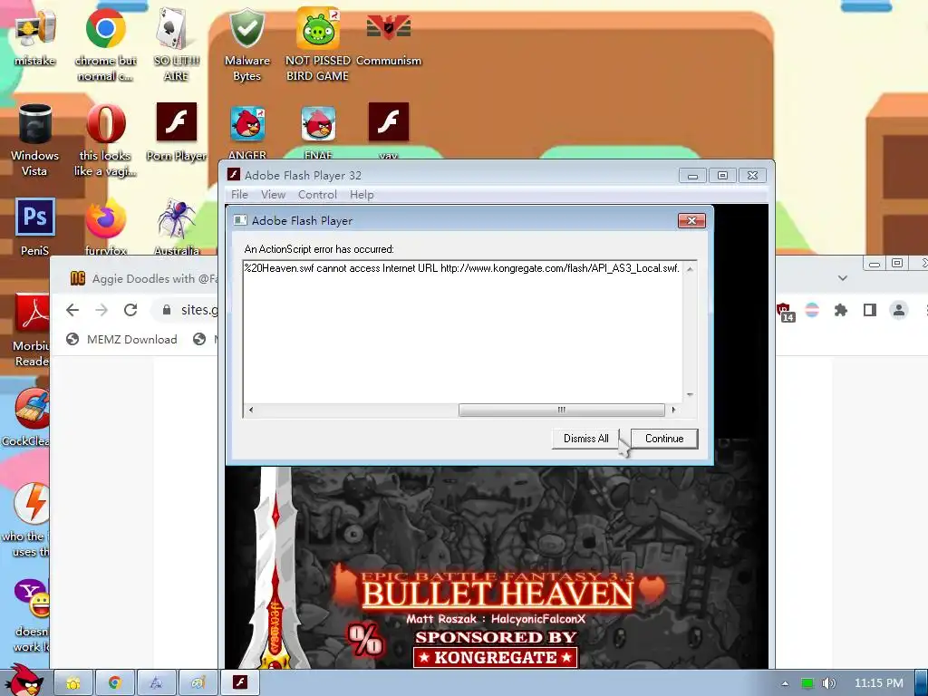Launch the 'Australia' spider solitaire icon
928x696 pixels.
click(x=177, y=226)
